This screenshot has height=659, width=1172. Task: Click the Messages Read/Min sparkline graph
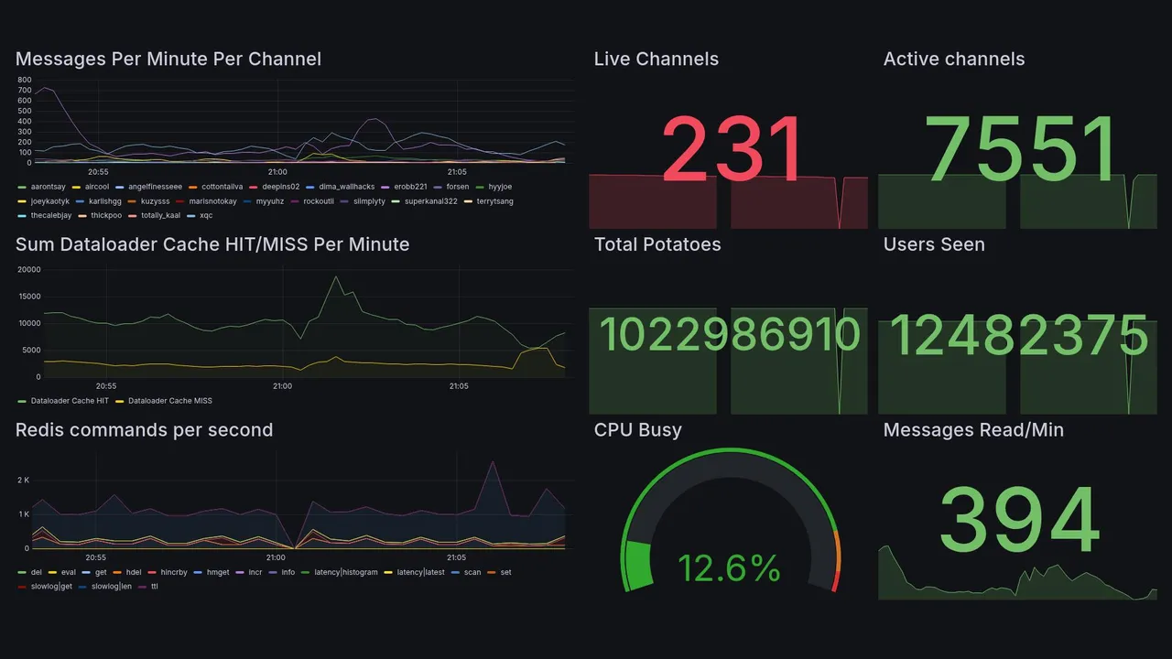pyautogui.click(x=1017, y=574)
